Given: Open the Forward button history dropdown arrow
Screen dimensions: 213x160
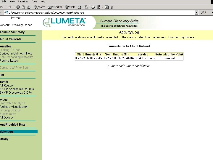Looking at the screenshot, I should click(14, 7).
